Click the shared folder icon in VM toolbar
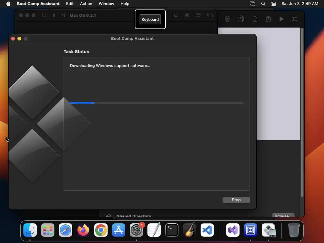This screenshot has width=324, height=243. tap(198, 15)
